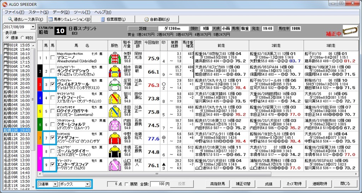362x193 pixels.
Task: Click the red-white diamond jockey silks for マラニーノ
Action: tap(115, 58)
